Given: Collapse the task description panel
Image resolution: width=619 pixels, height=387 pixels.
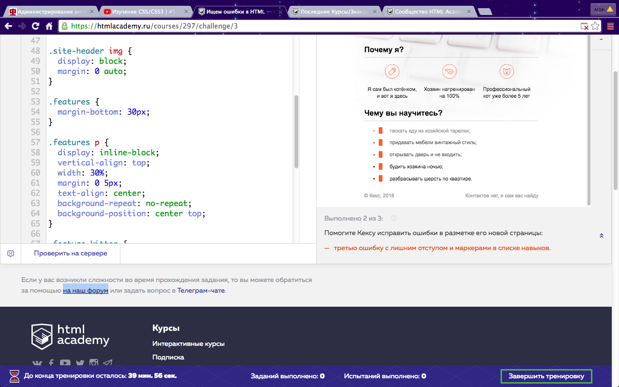Looking at the screenshot, I should (x=601, y=236).
